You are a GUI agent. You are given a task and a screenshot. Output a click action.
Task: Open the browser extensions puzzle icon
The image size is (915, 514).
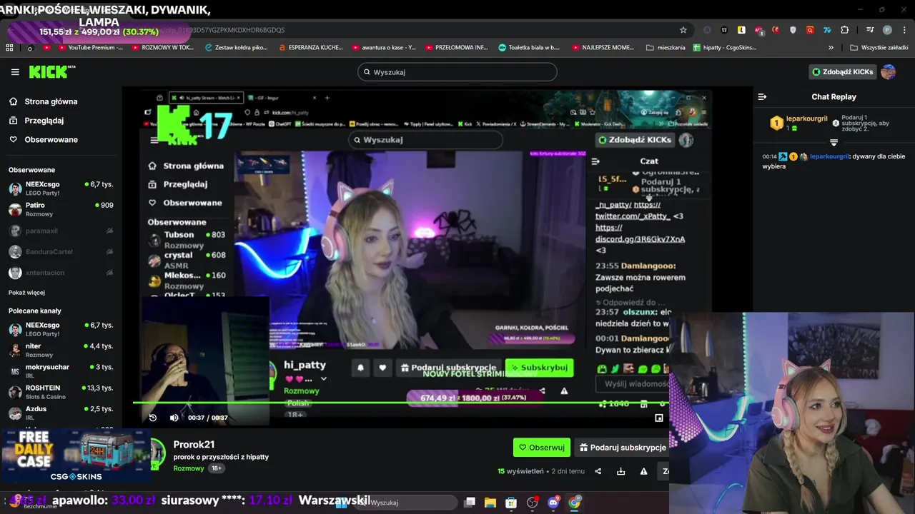tap(844, 30)
